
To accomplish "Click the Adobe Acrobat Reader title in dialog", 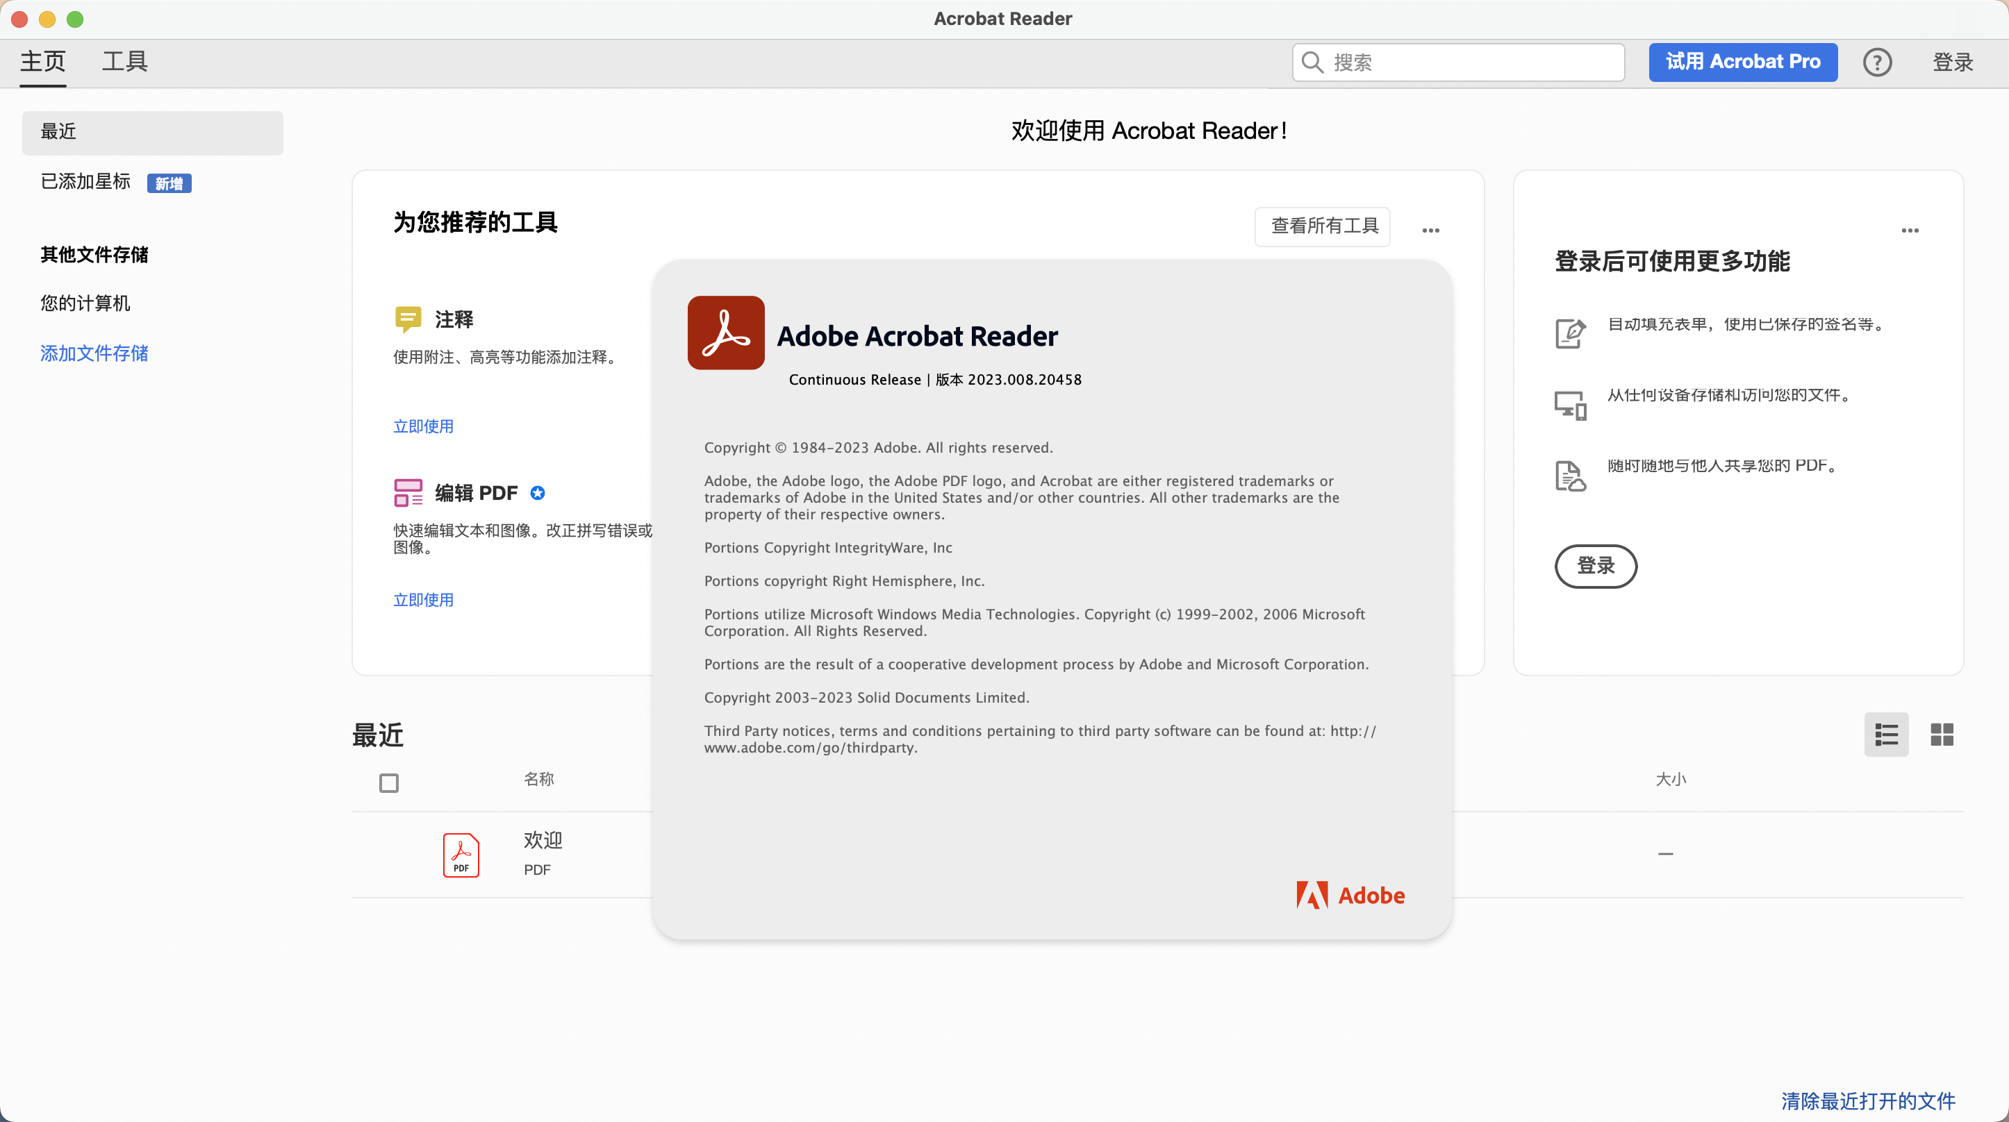I will click(x=917, y=336).
